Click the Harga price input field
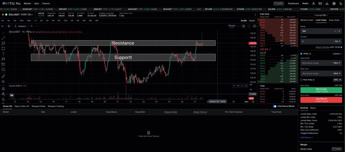 coord(316,31)
